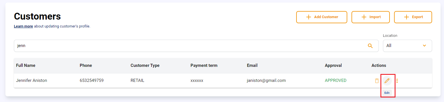Click the magnifier search icon
Screen dimensions: 444x102
(370, 46)
